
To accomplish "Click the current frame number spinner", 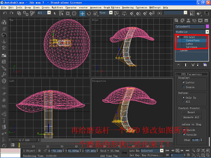I will click(x=184, y=155).
